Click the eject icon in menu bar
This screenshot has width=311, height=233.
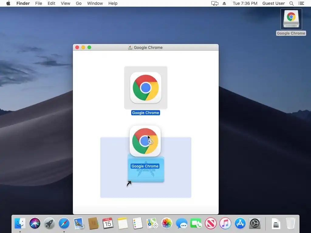point(224,3)
